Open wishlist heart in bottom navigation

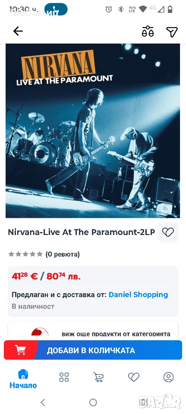point(134,377)
